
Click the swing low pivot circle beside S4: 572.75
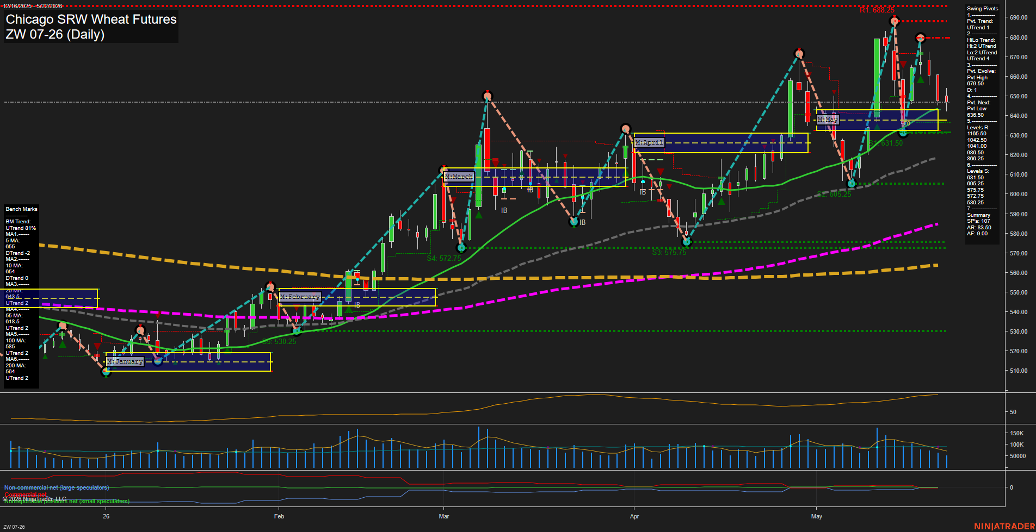click(x=461, y=248)
